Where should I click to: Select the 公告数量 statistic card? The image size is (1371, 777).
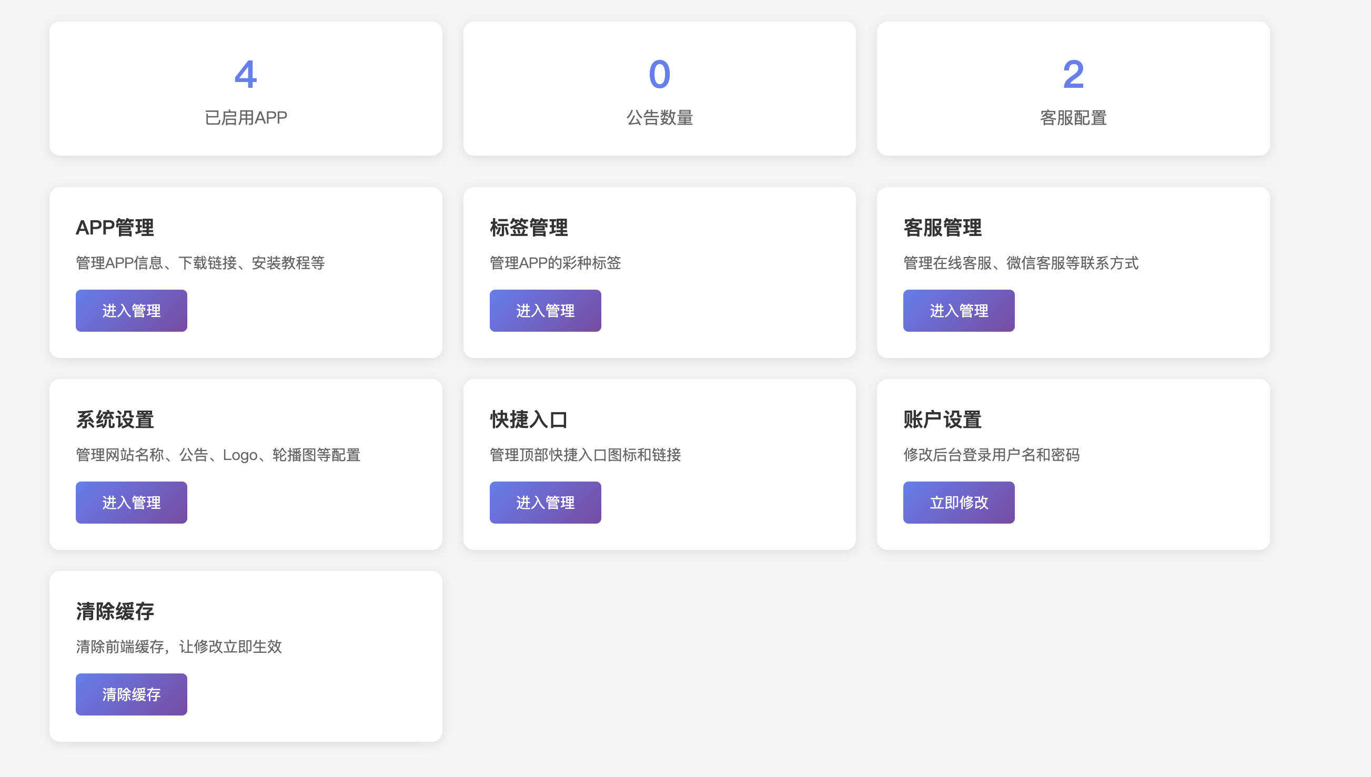pos(660,88)
